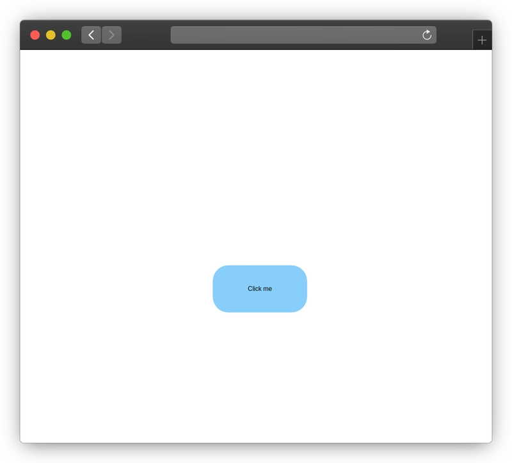Screen dimensions: 512x463
Task: Click the browser tab strip area
Action: click(x=467, y=39)
